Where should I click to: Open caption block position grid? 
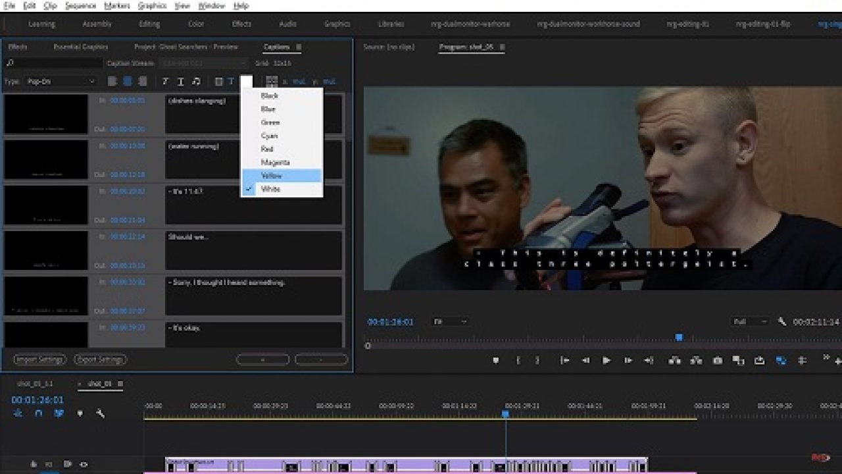pos(272,82)
